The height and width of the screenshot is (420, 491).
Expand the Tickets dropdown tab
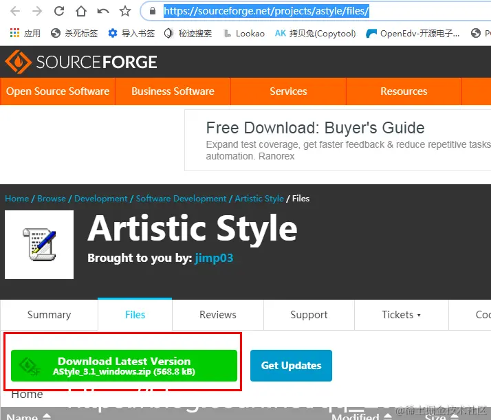402,315
